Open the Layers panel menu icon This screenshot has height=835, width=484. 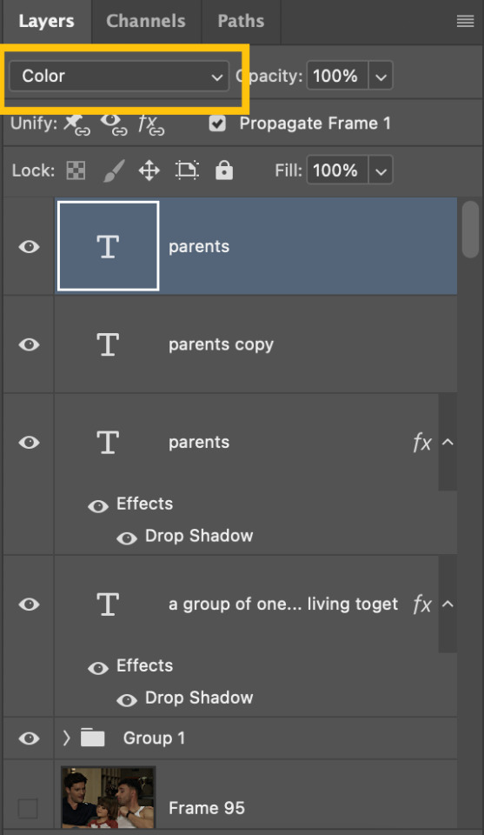[465, 21]
